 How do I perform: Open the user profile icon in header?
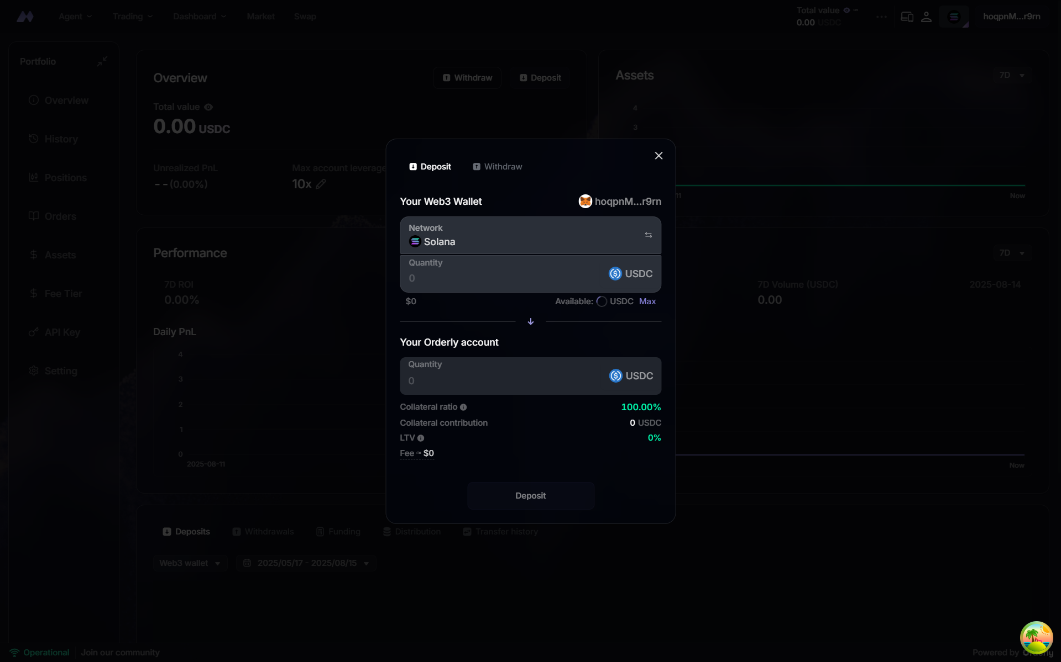(x=926, y=17)
